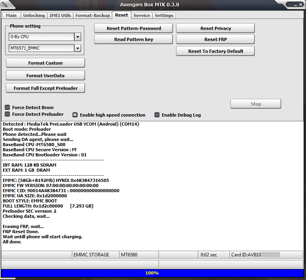Click 'Wait untill phone will start charging.' line
The height and width of the screenshot is (280, 306).
point(43,237)
